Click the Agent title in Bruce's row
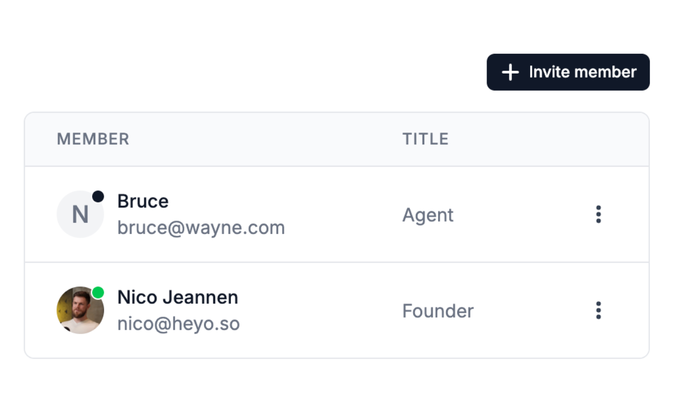Viewport: 676px width, 405px height. [428, 215]
